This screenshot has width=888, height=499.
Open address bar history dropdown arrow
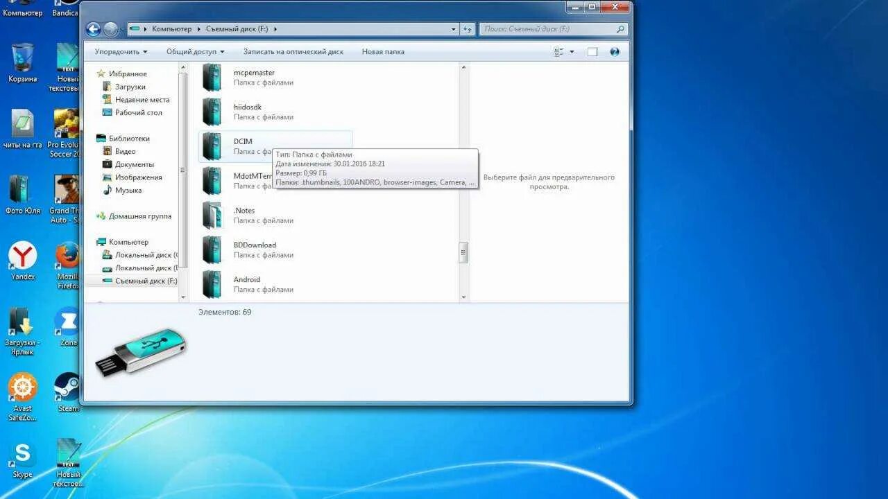(x=454, y=29)
